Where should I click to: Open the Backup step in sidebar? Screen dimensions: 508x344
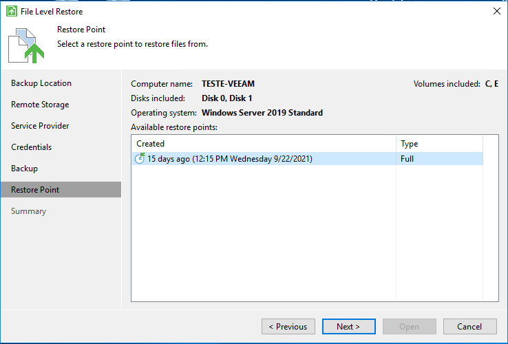(24, 169)
